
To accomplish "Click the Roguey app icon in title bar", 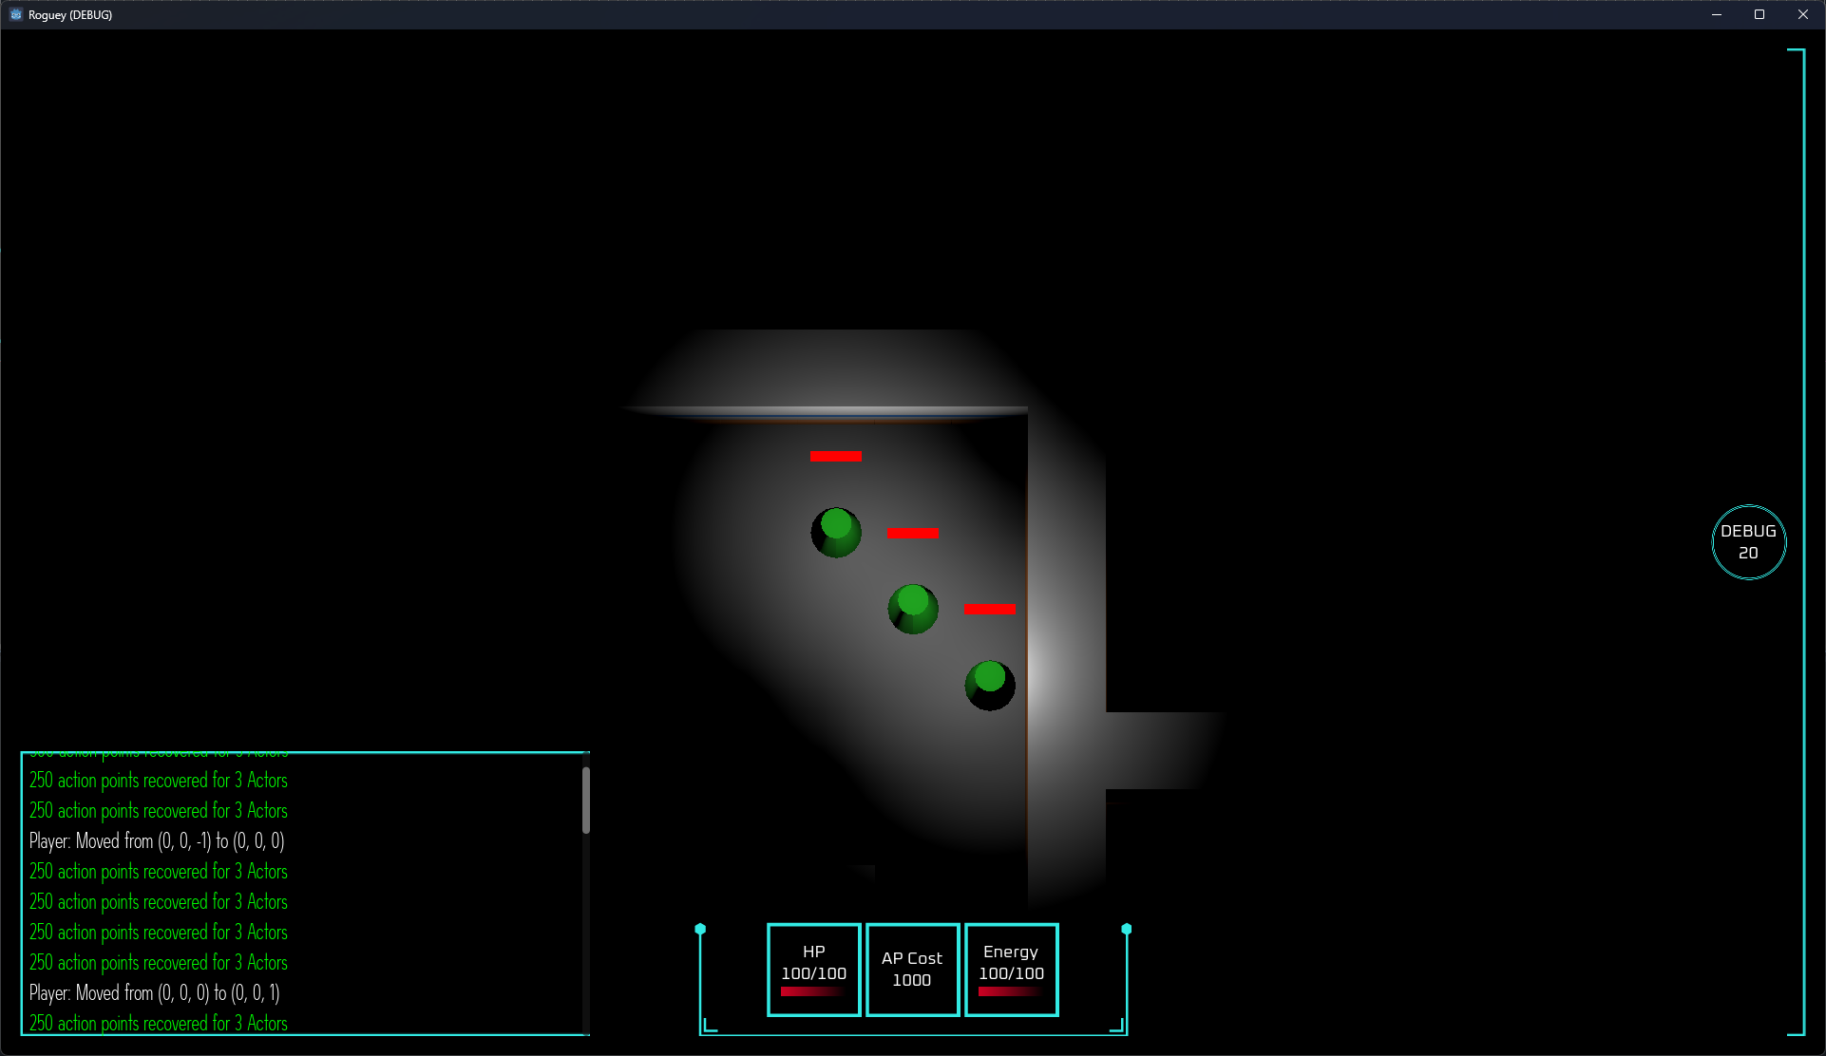I will pos(15,14).
